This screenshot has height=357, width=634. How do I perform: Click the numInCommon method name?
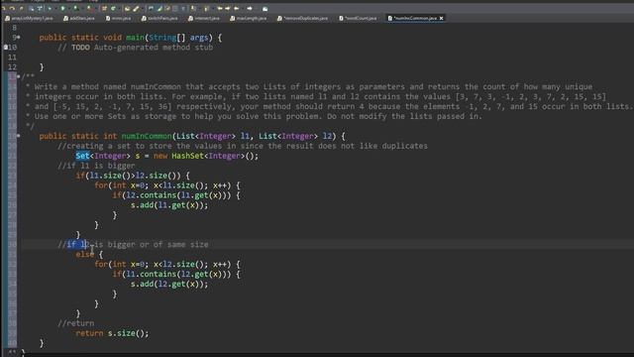click(x=147, y=136)
